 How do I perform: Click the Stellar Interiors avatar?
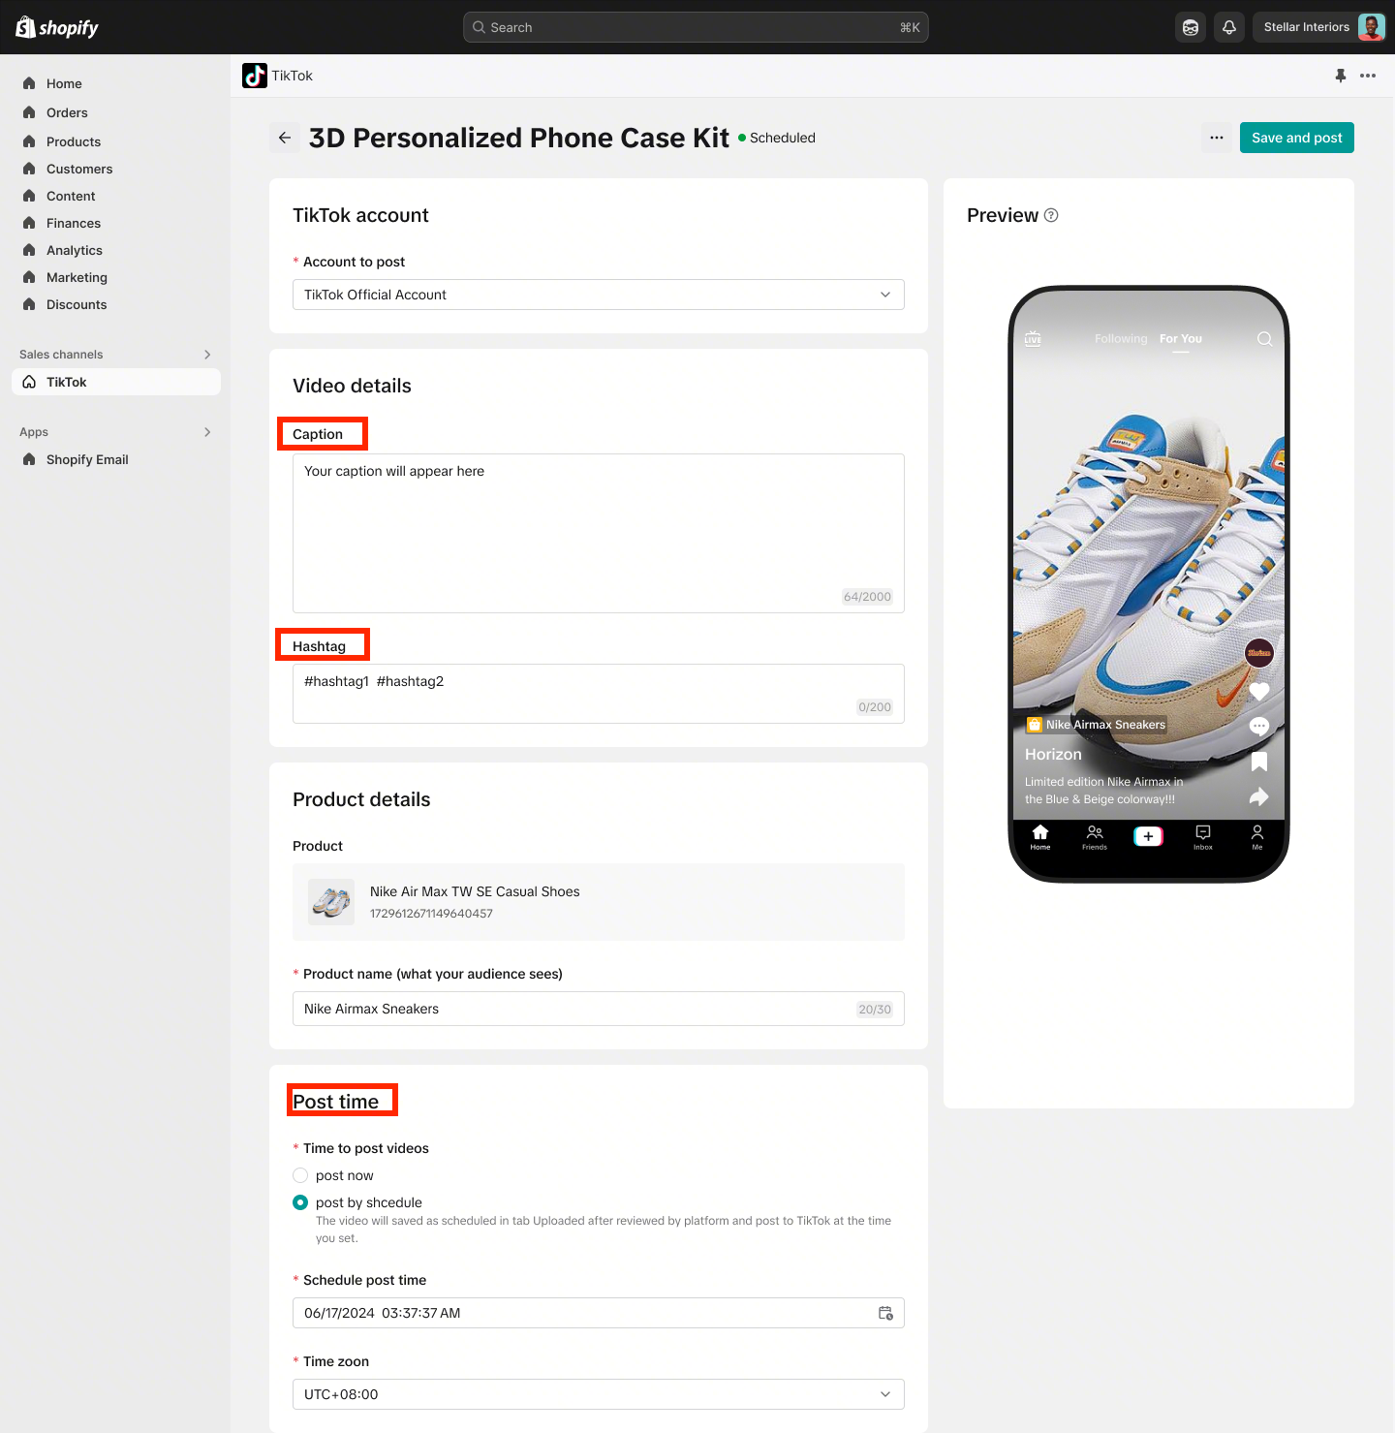1371,27
